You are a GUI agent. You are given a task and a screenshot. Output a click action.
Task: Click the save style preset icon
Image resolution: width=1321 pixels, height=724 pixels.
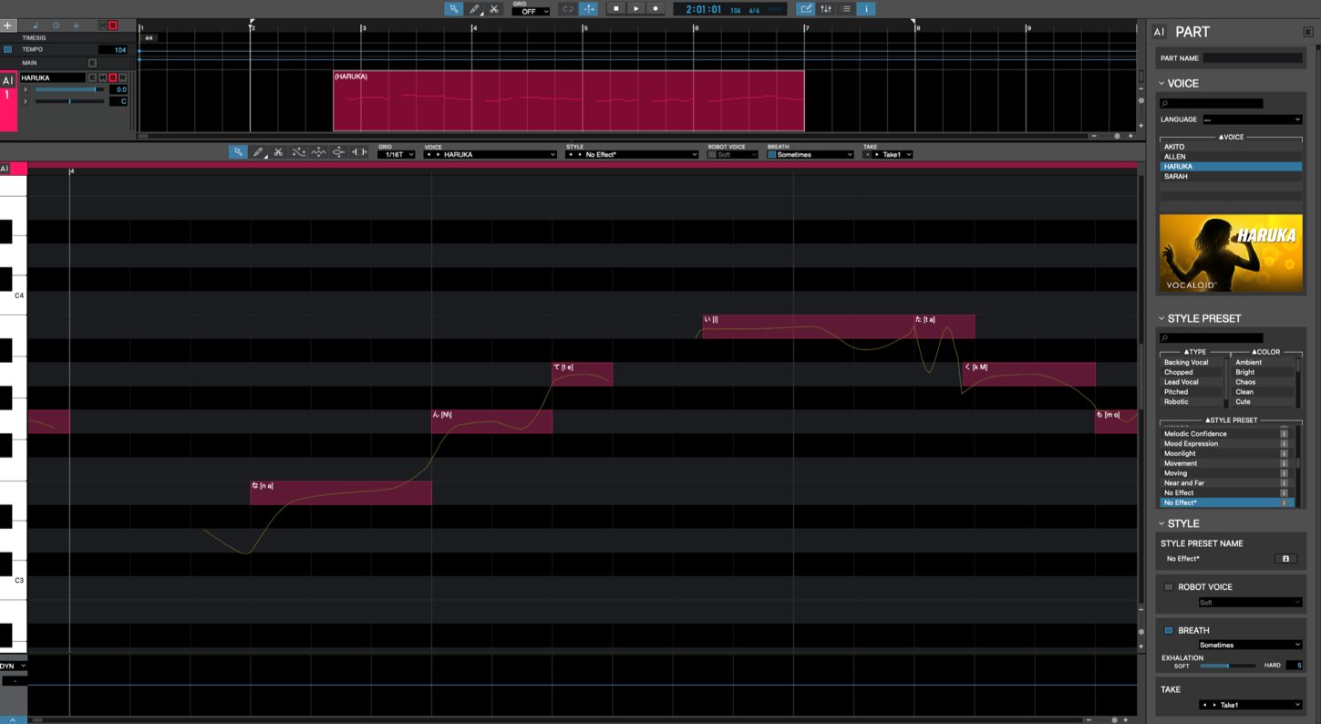point(1285,558)
